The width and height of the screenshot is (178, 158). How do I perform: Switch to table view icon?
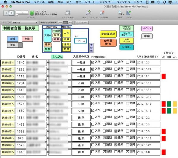(x=70, y=23)
